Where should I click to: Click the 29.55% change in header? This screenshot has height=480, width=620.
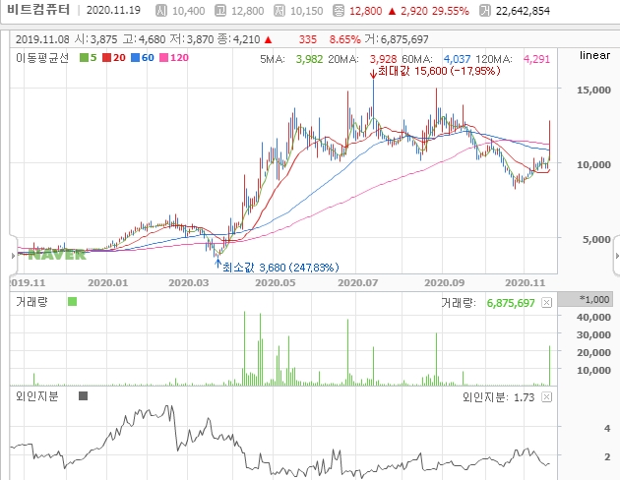click(x=451, y=11)
